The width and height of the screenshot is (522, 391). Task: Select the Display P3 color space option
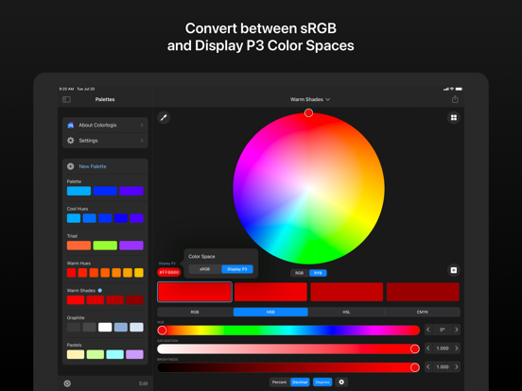237,269
